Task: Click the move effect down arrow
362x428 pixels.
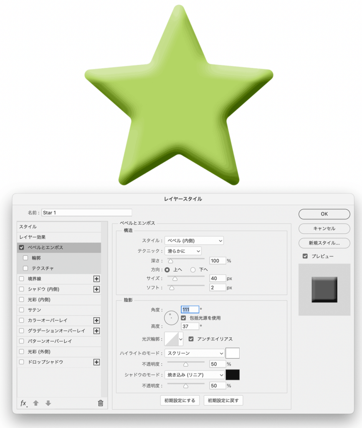Action: tap(48, 403)
